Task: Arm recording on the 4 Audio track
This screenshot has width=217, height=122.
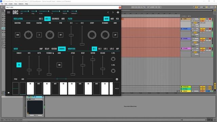Action: pyautogui.click(x=210, y=48)
